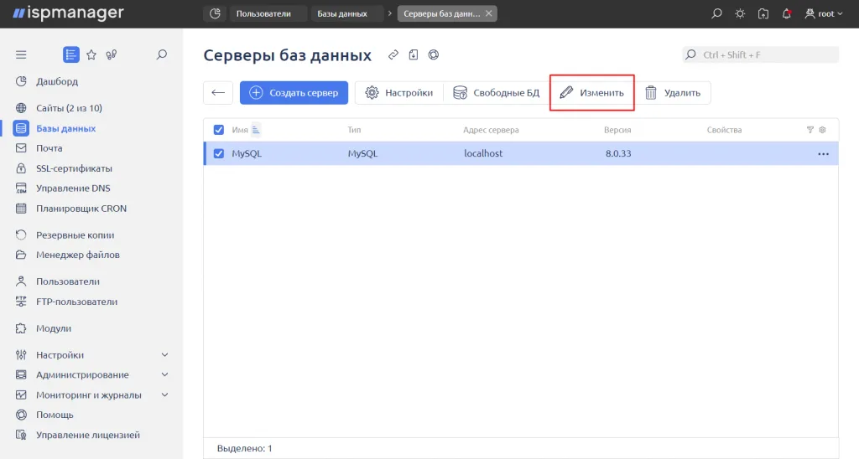Open SSL-сертификаты in sidebar
The height and width of the screenshot is (459, 859).
74,168
